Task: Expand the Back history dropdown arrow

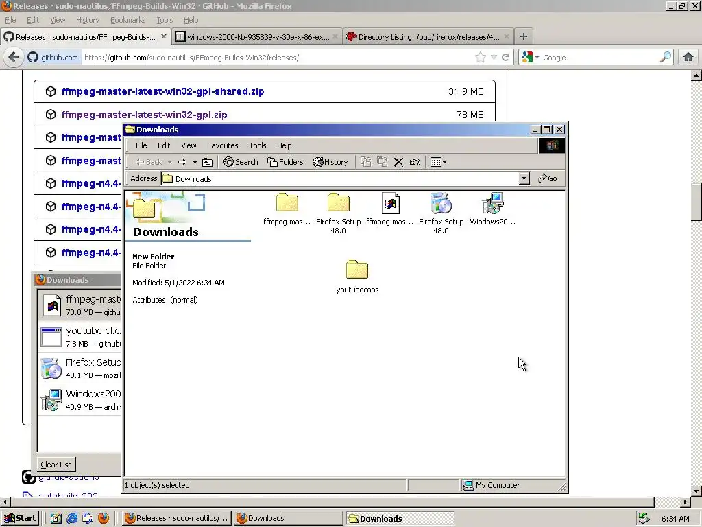Action: [x=170, y=162]
